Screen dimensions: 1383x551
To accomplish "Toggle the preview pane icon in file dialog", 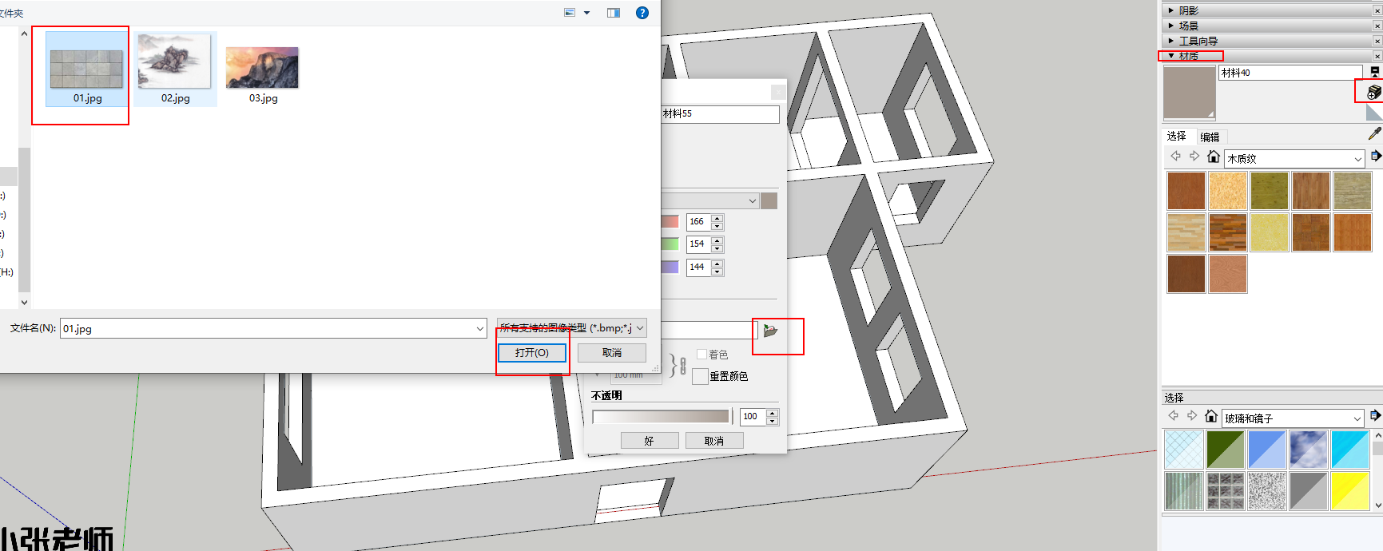I will (614, 13).
